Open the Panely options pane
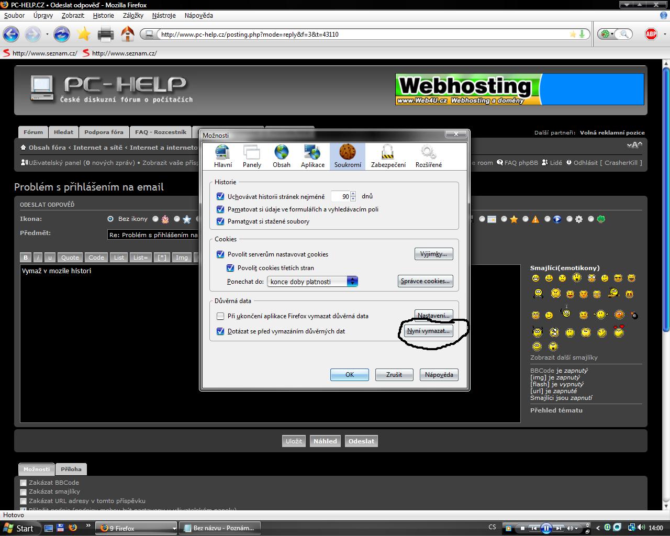Image resolution: width=670 pixels, height=536 pixels. [x=252, y=156]
